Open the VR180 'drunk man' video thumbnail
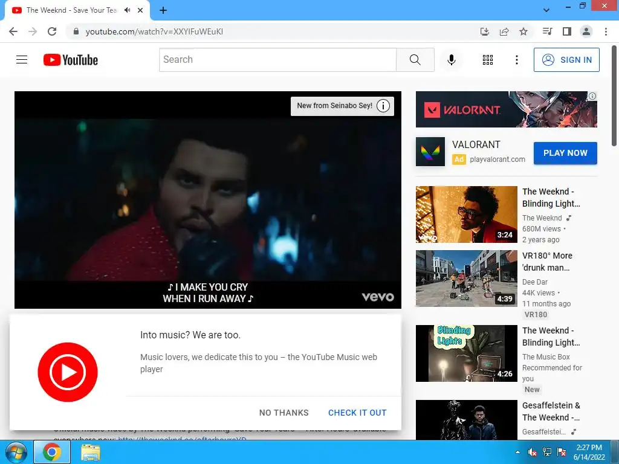Viewport: 619px width, 464px height. 466,279
